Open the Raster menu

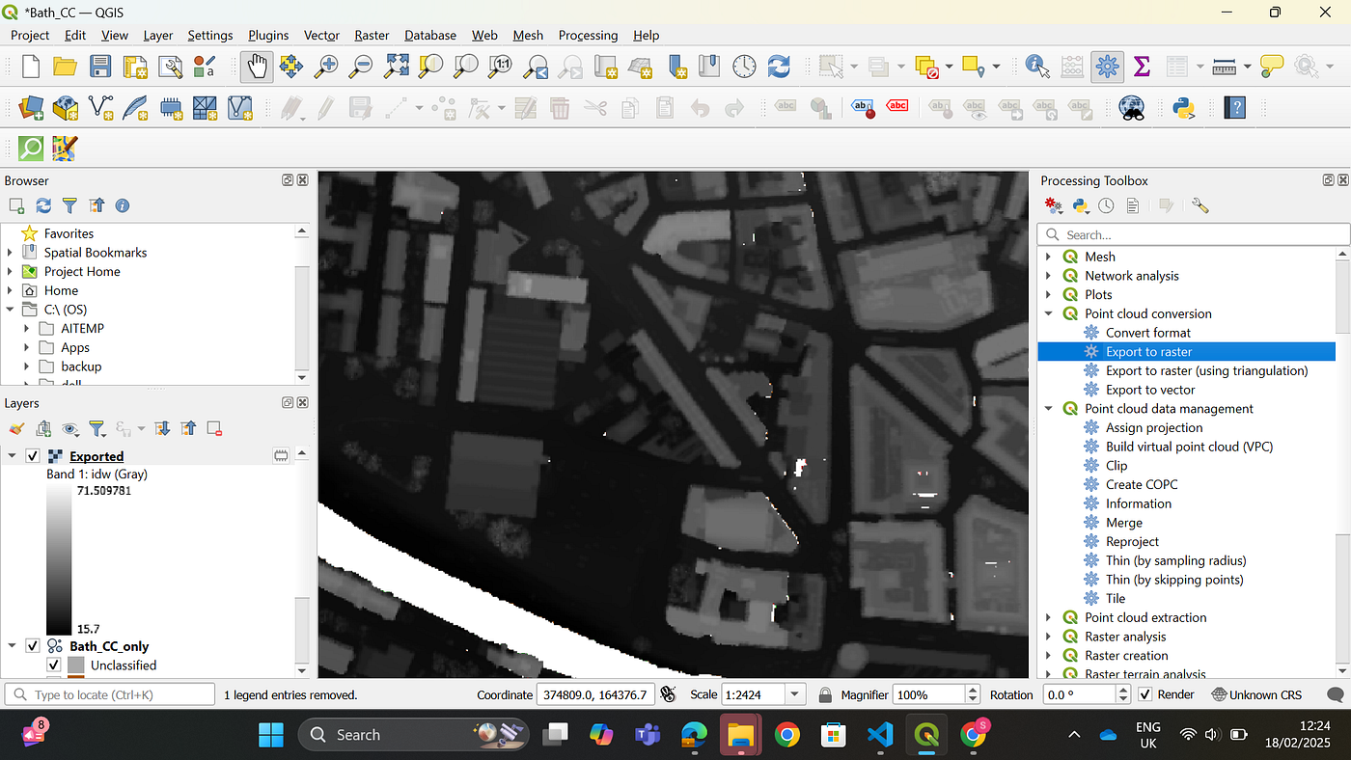coord(372,35)
